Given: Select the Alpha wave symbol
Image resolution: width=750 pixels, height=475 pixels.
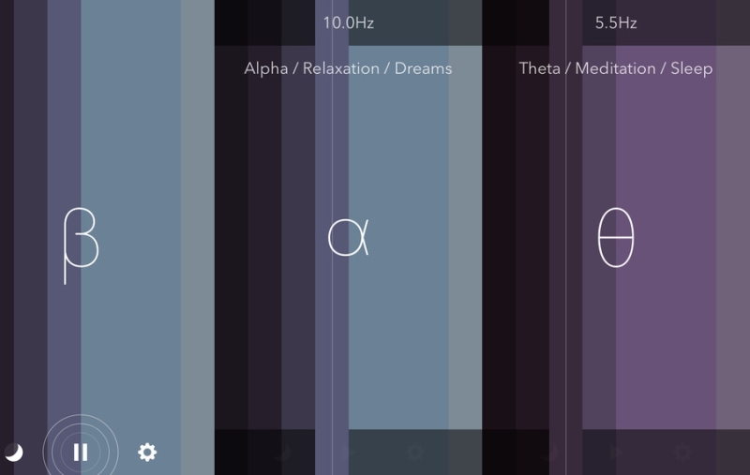Looking at the screenshot, I should (348, 237).
